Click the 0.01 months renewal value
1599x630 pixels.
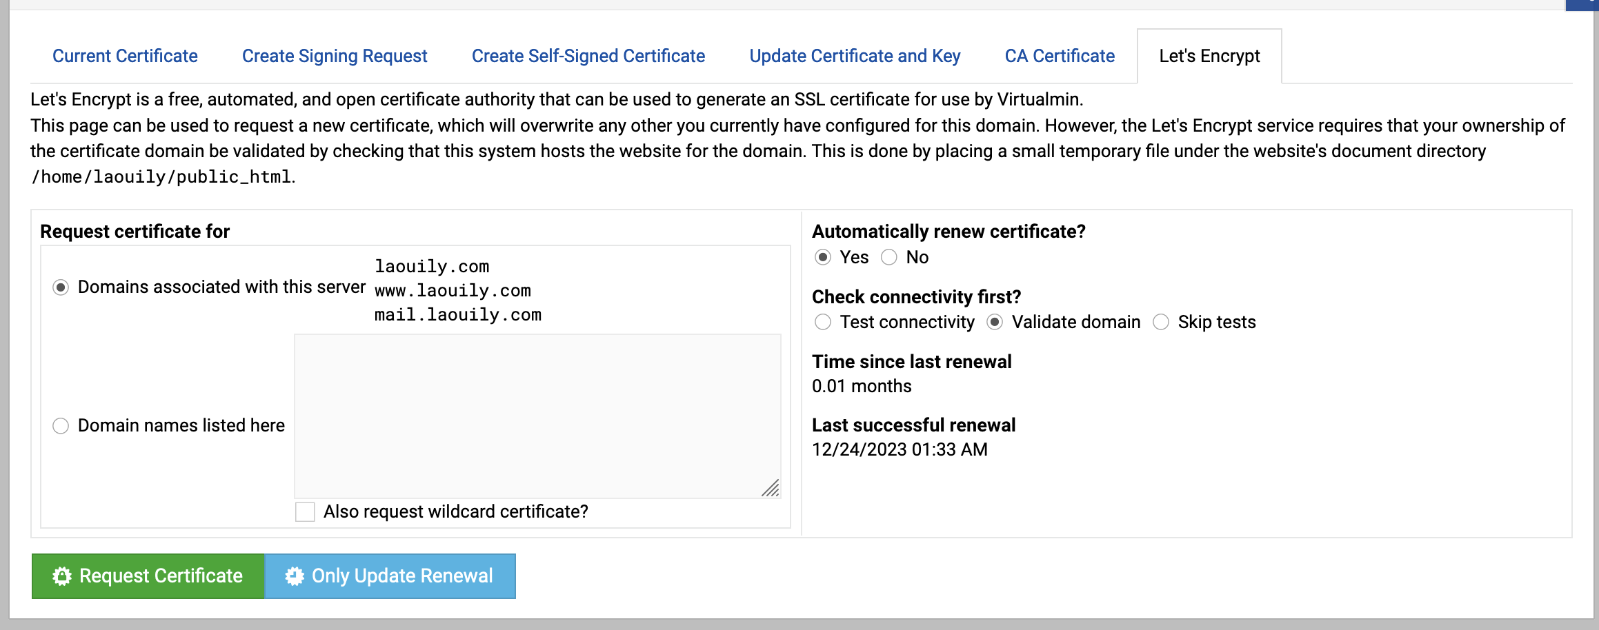coord(862,386)
